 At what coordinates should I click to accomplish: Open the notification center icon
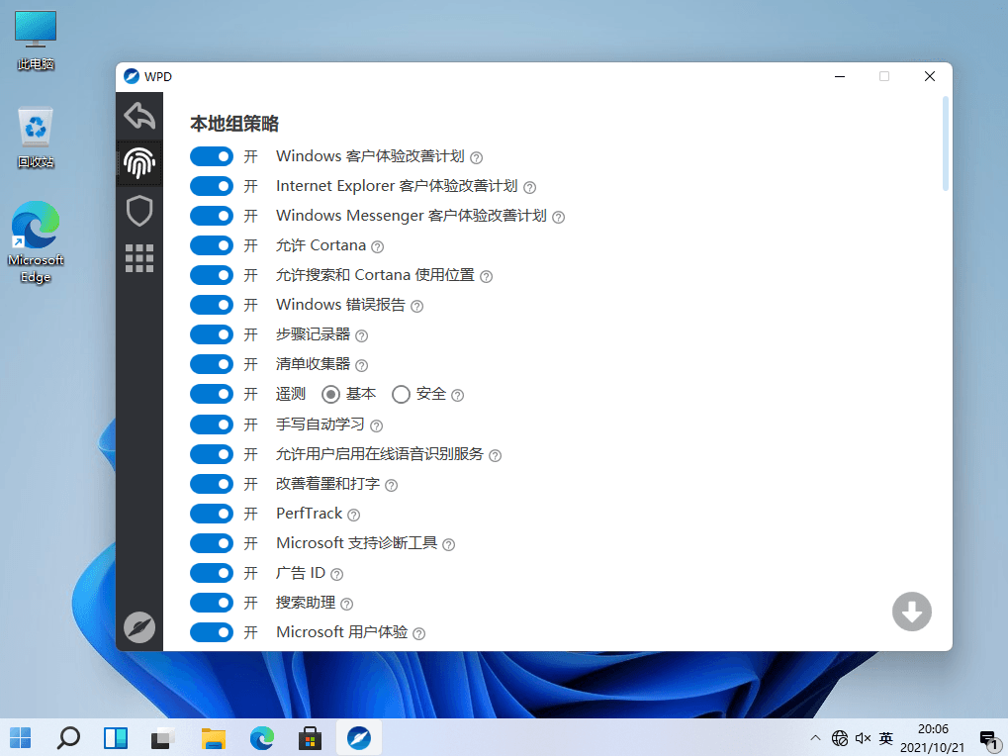[989, 738]
